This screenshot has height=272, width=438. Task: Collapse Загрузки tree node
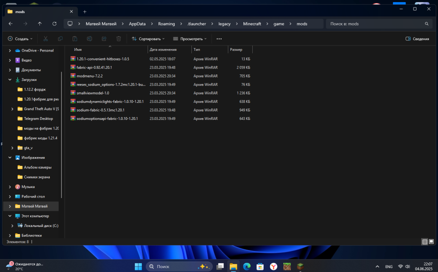[10, 80]
